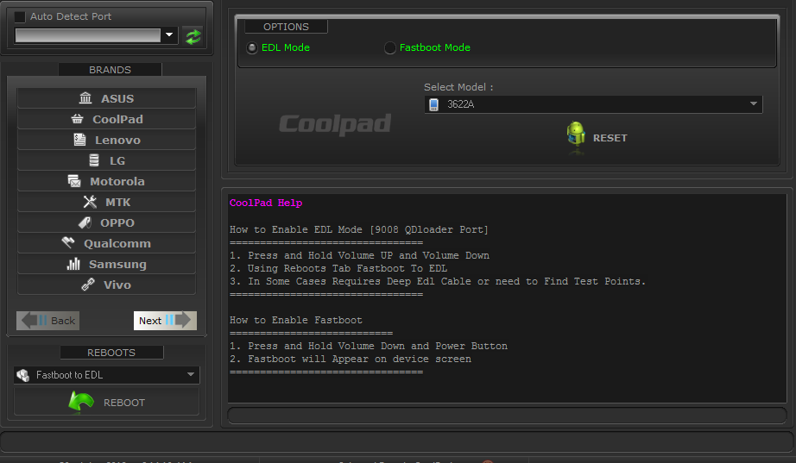Image resolution: width=796 pixels, height=463 pixels.
Task: Click the Qualcomm hammer icon
Action: [x=68, y=243]
